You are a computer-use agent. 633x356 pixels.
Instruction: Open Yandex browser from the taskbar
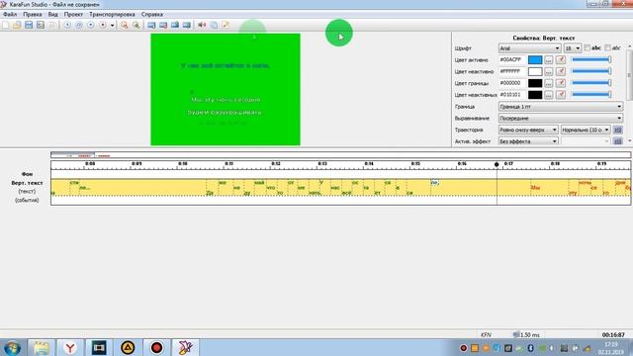point(70,347)
